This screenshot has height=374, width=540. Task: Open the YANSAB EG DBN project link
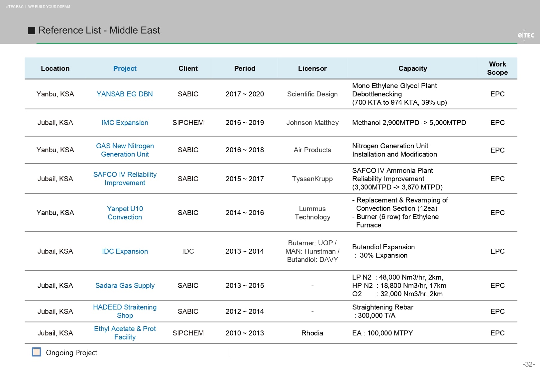pos(125,94)
